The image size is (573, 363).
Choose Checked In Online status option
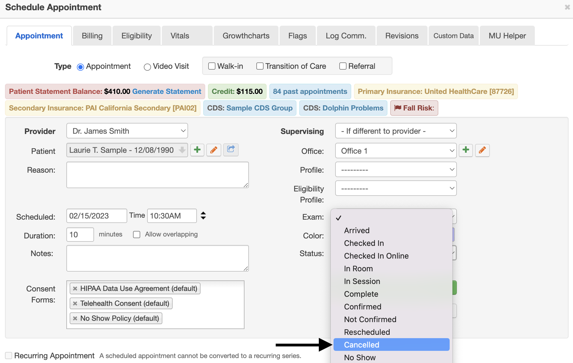tap(392, 256)
